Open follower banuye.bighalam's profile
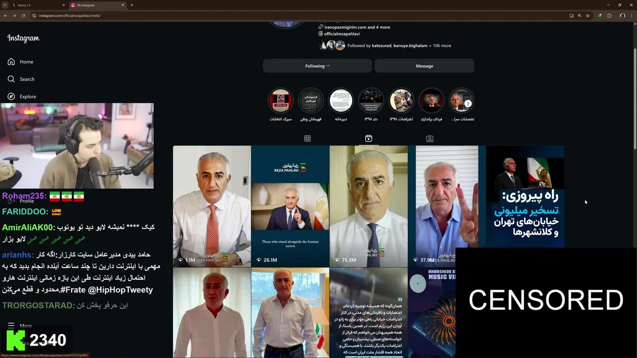 (411, 46)
